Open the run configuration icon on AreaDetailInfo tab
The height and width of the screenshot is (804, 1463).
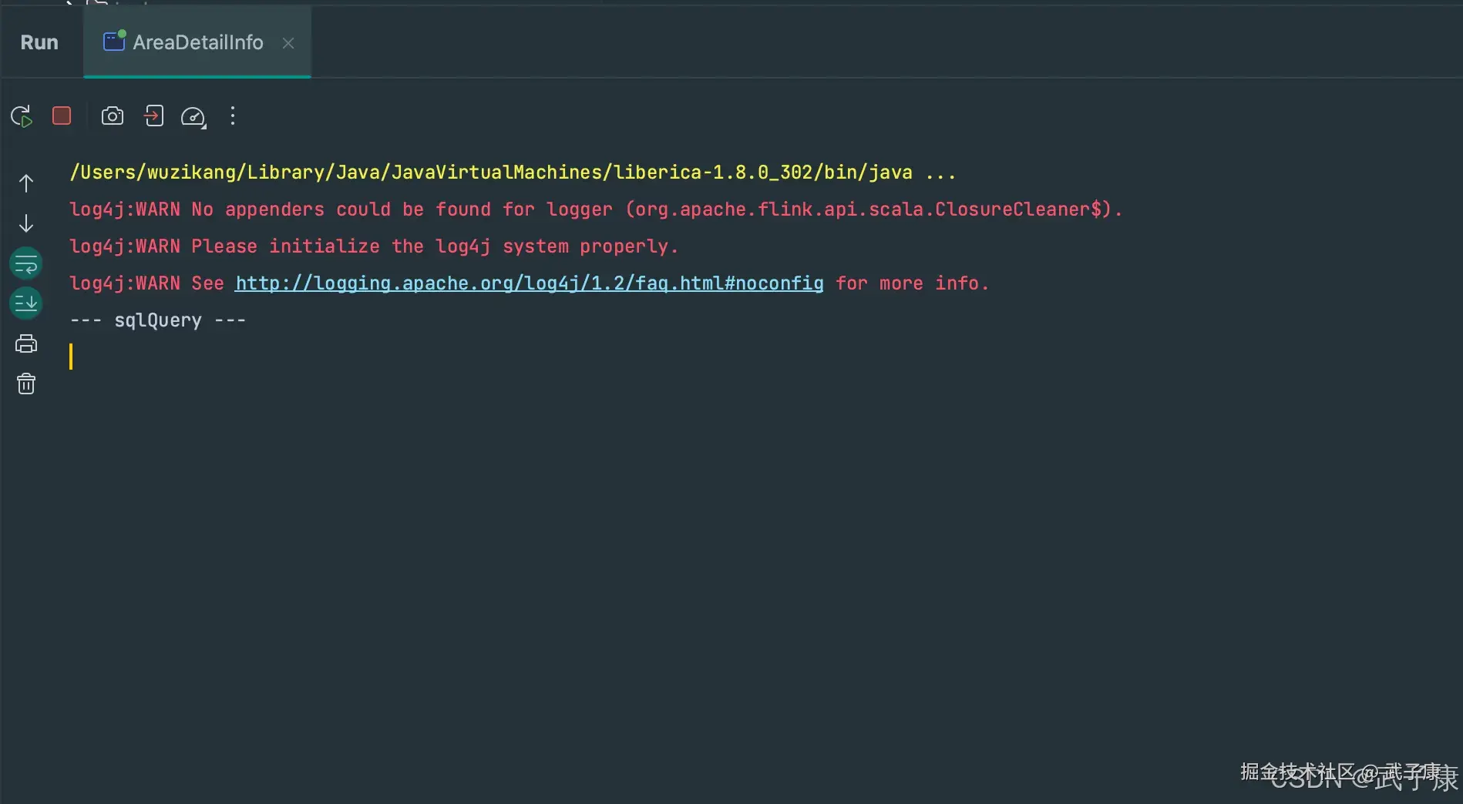[x=113, y=42]
